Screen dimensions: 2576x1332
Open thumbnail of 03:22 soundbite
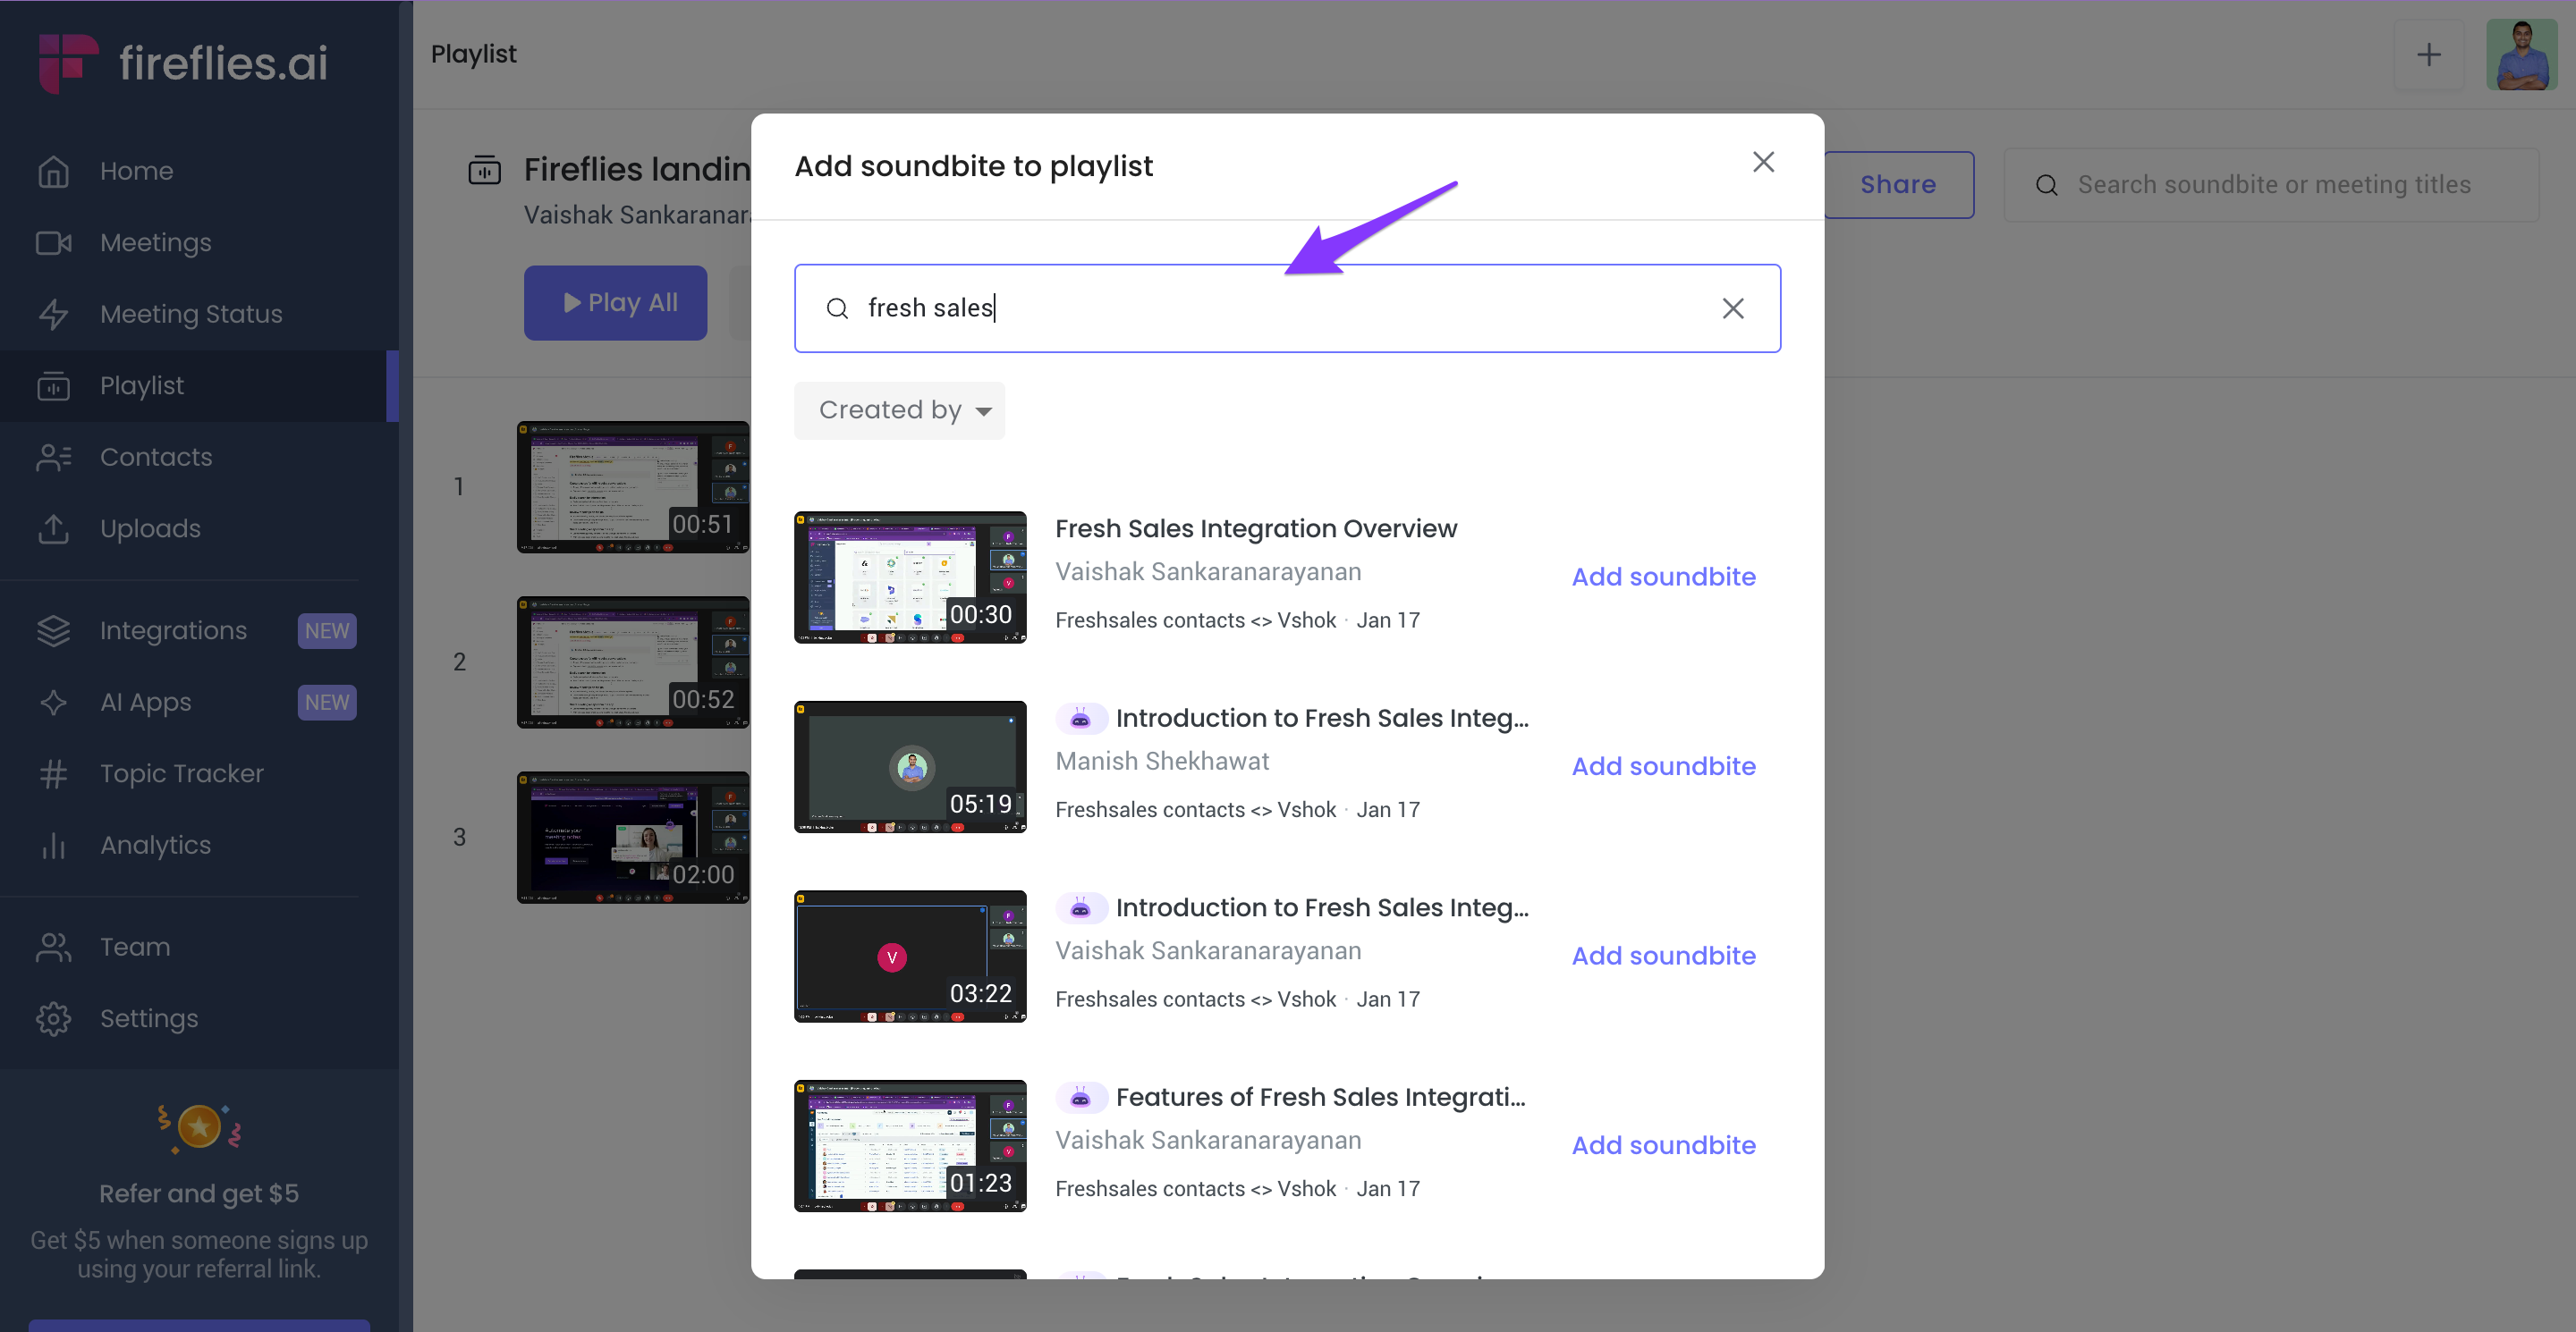tap(910, 957)
